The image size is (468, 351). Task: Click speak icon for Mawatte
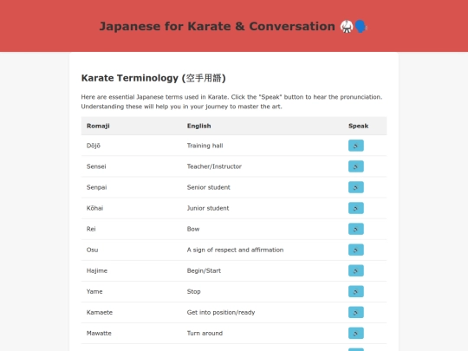coord(356,333)
